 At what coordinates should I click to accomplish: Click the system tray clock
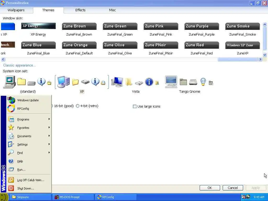(x=259, y=197)
